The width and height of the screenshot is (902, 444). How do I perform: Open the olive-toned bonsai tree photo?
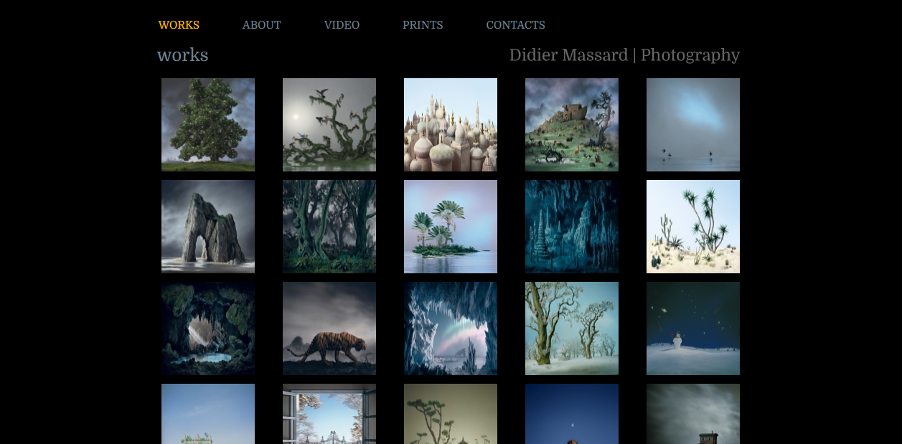click(451, 414)
